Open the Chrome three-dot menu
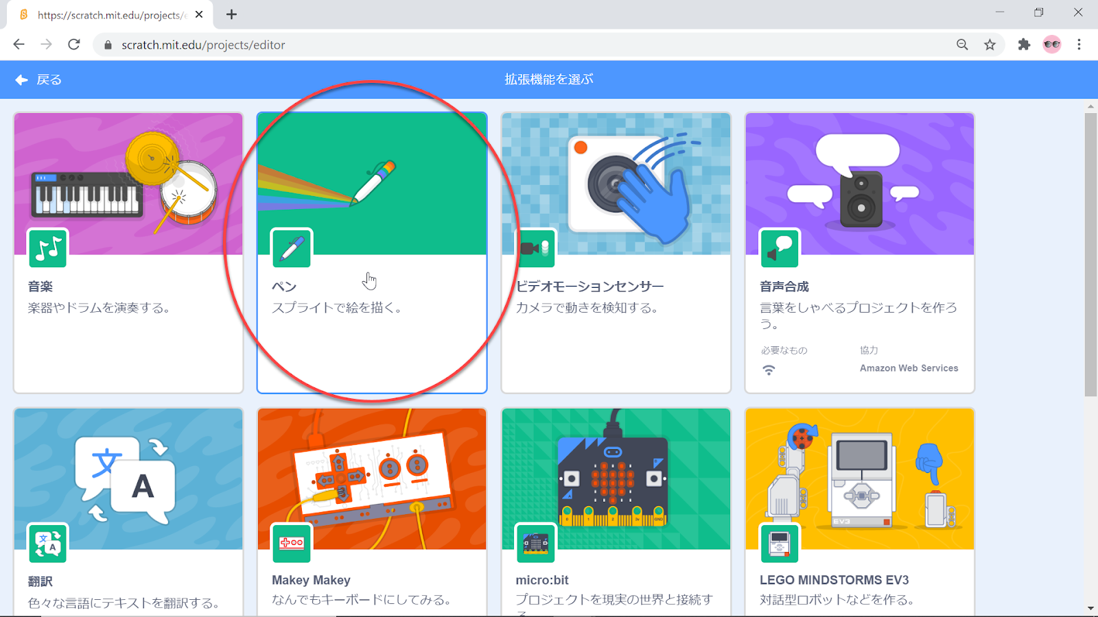The height and width of the screenshot is (617, 1098). tap(1079, 45)
